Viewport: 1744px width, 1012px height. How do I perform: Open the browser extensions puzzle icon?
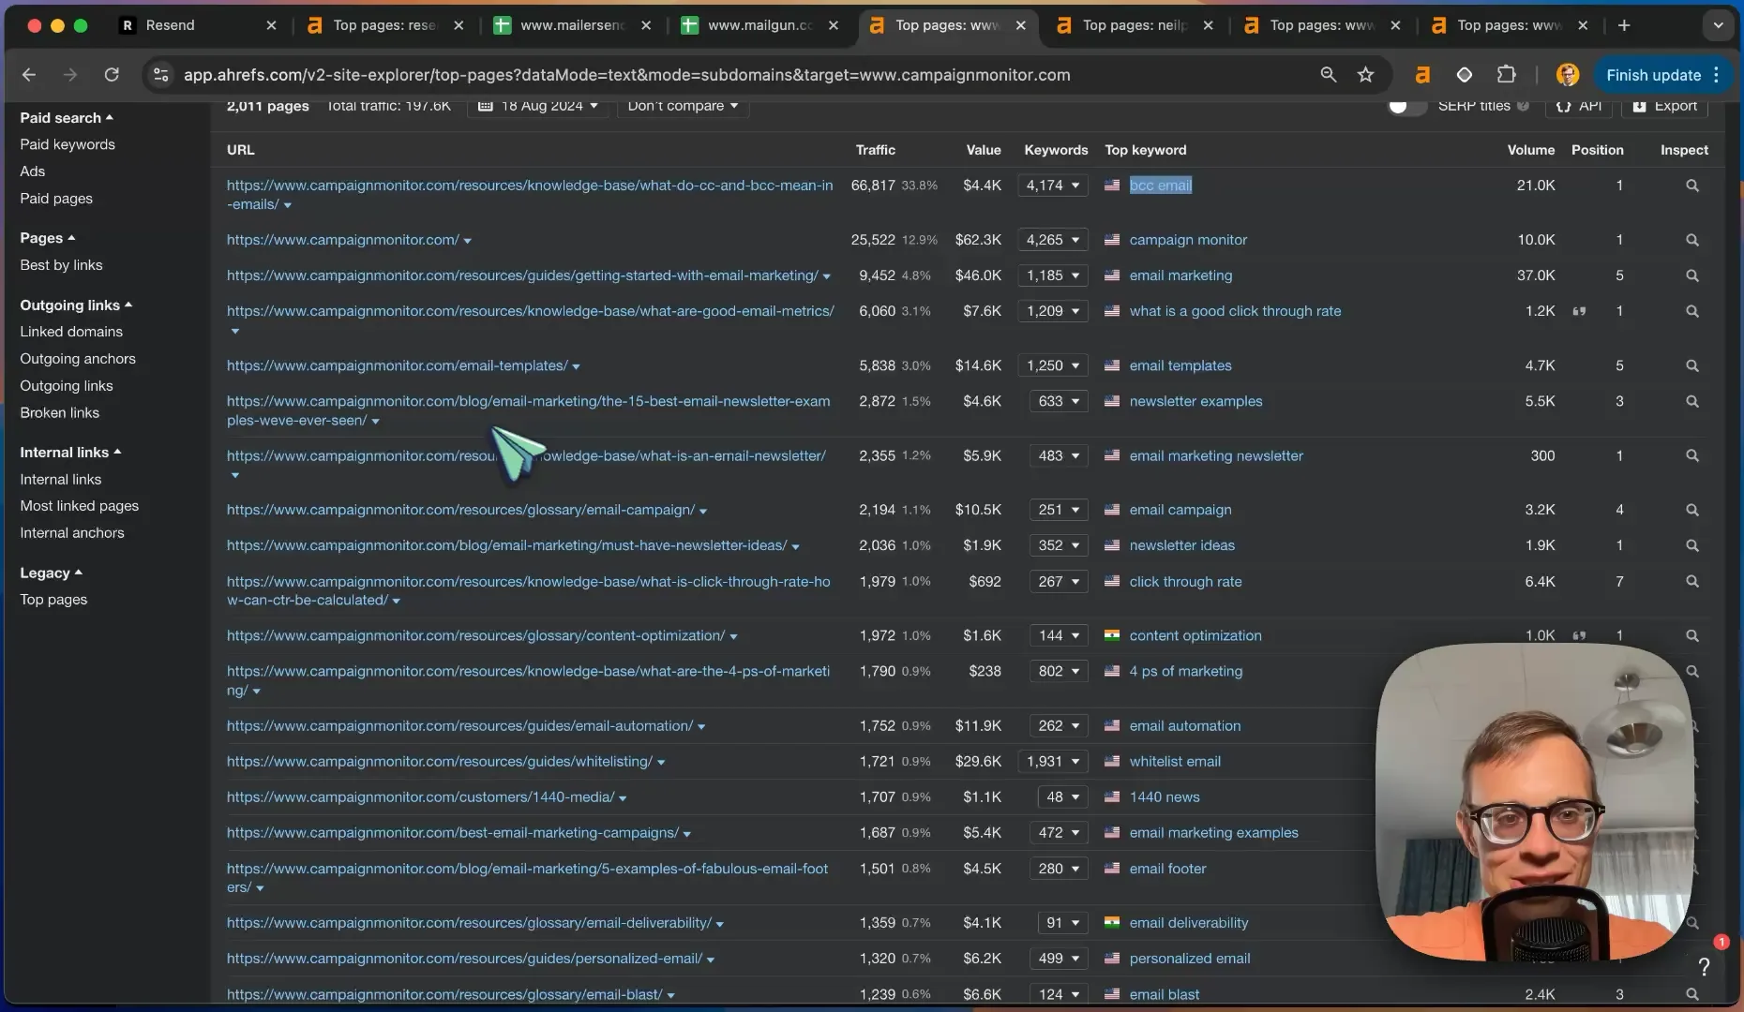[x=1506, y=75]
